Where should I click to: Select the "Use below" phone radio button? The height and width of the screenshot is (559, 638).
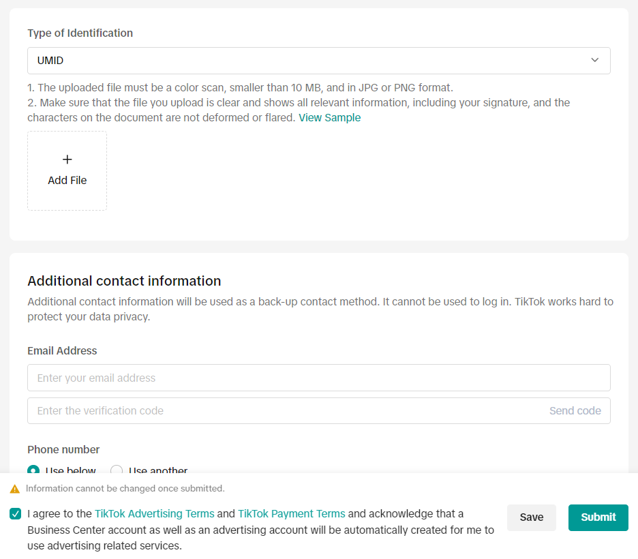pos(34,470)
